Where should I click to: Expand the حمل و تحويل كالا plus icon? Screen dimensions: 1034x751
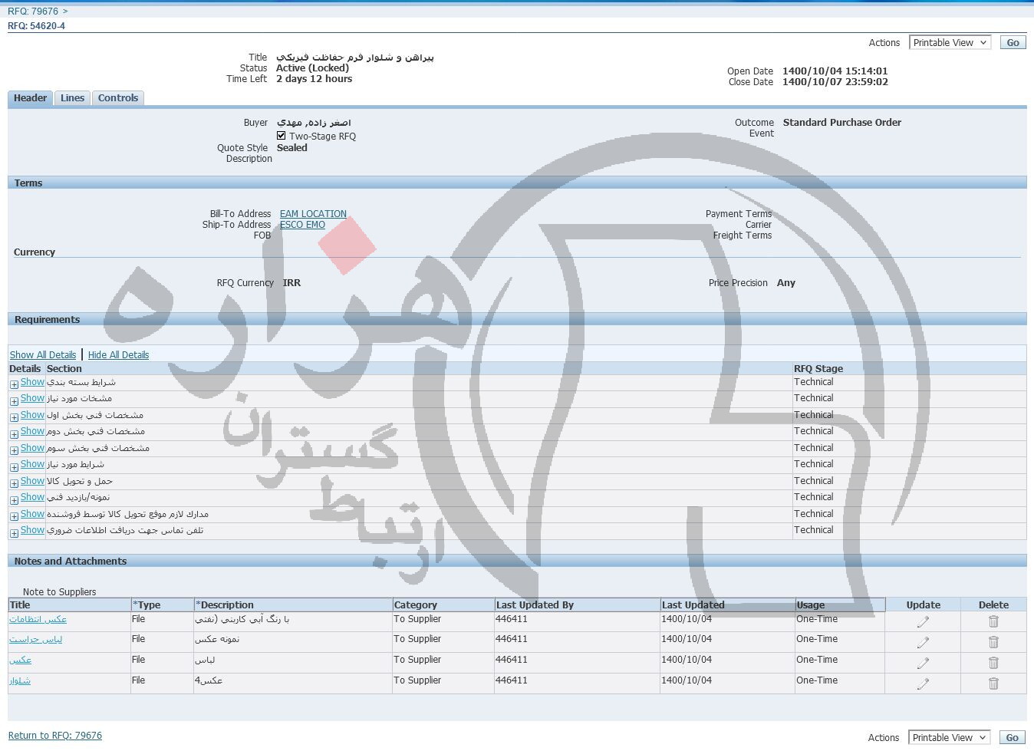tap(14, 483)
